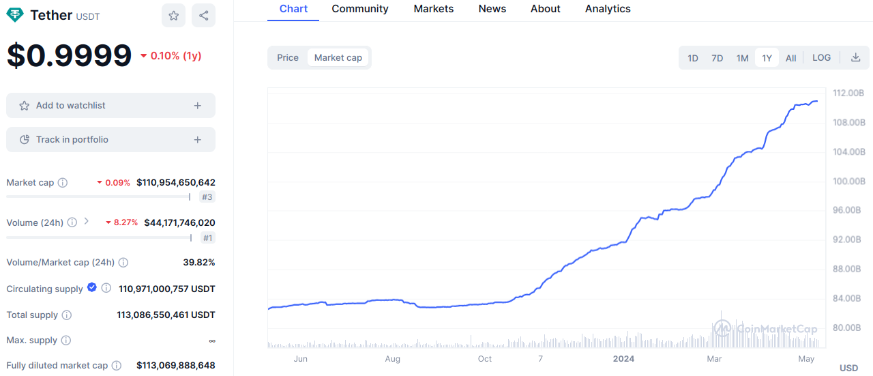Click the 112.00B axis label
873x376 pixels.
pyautogui.click(x=848, y=93)
